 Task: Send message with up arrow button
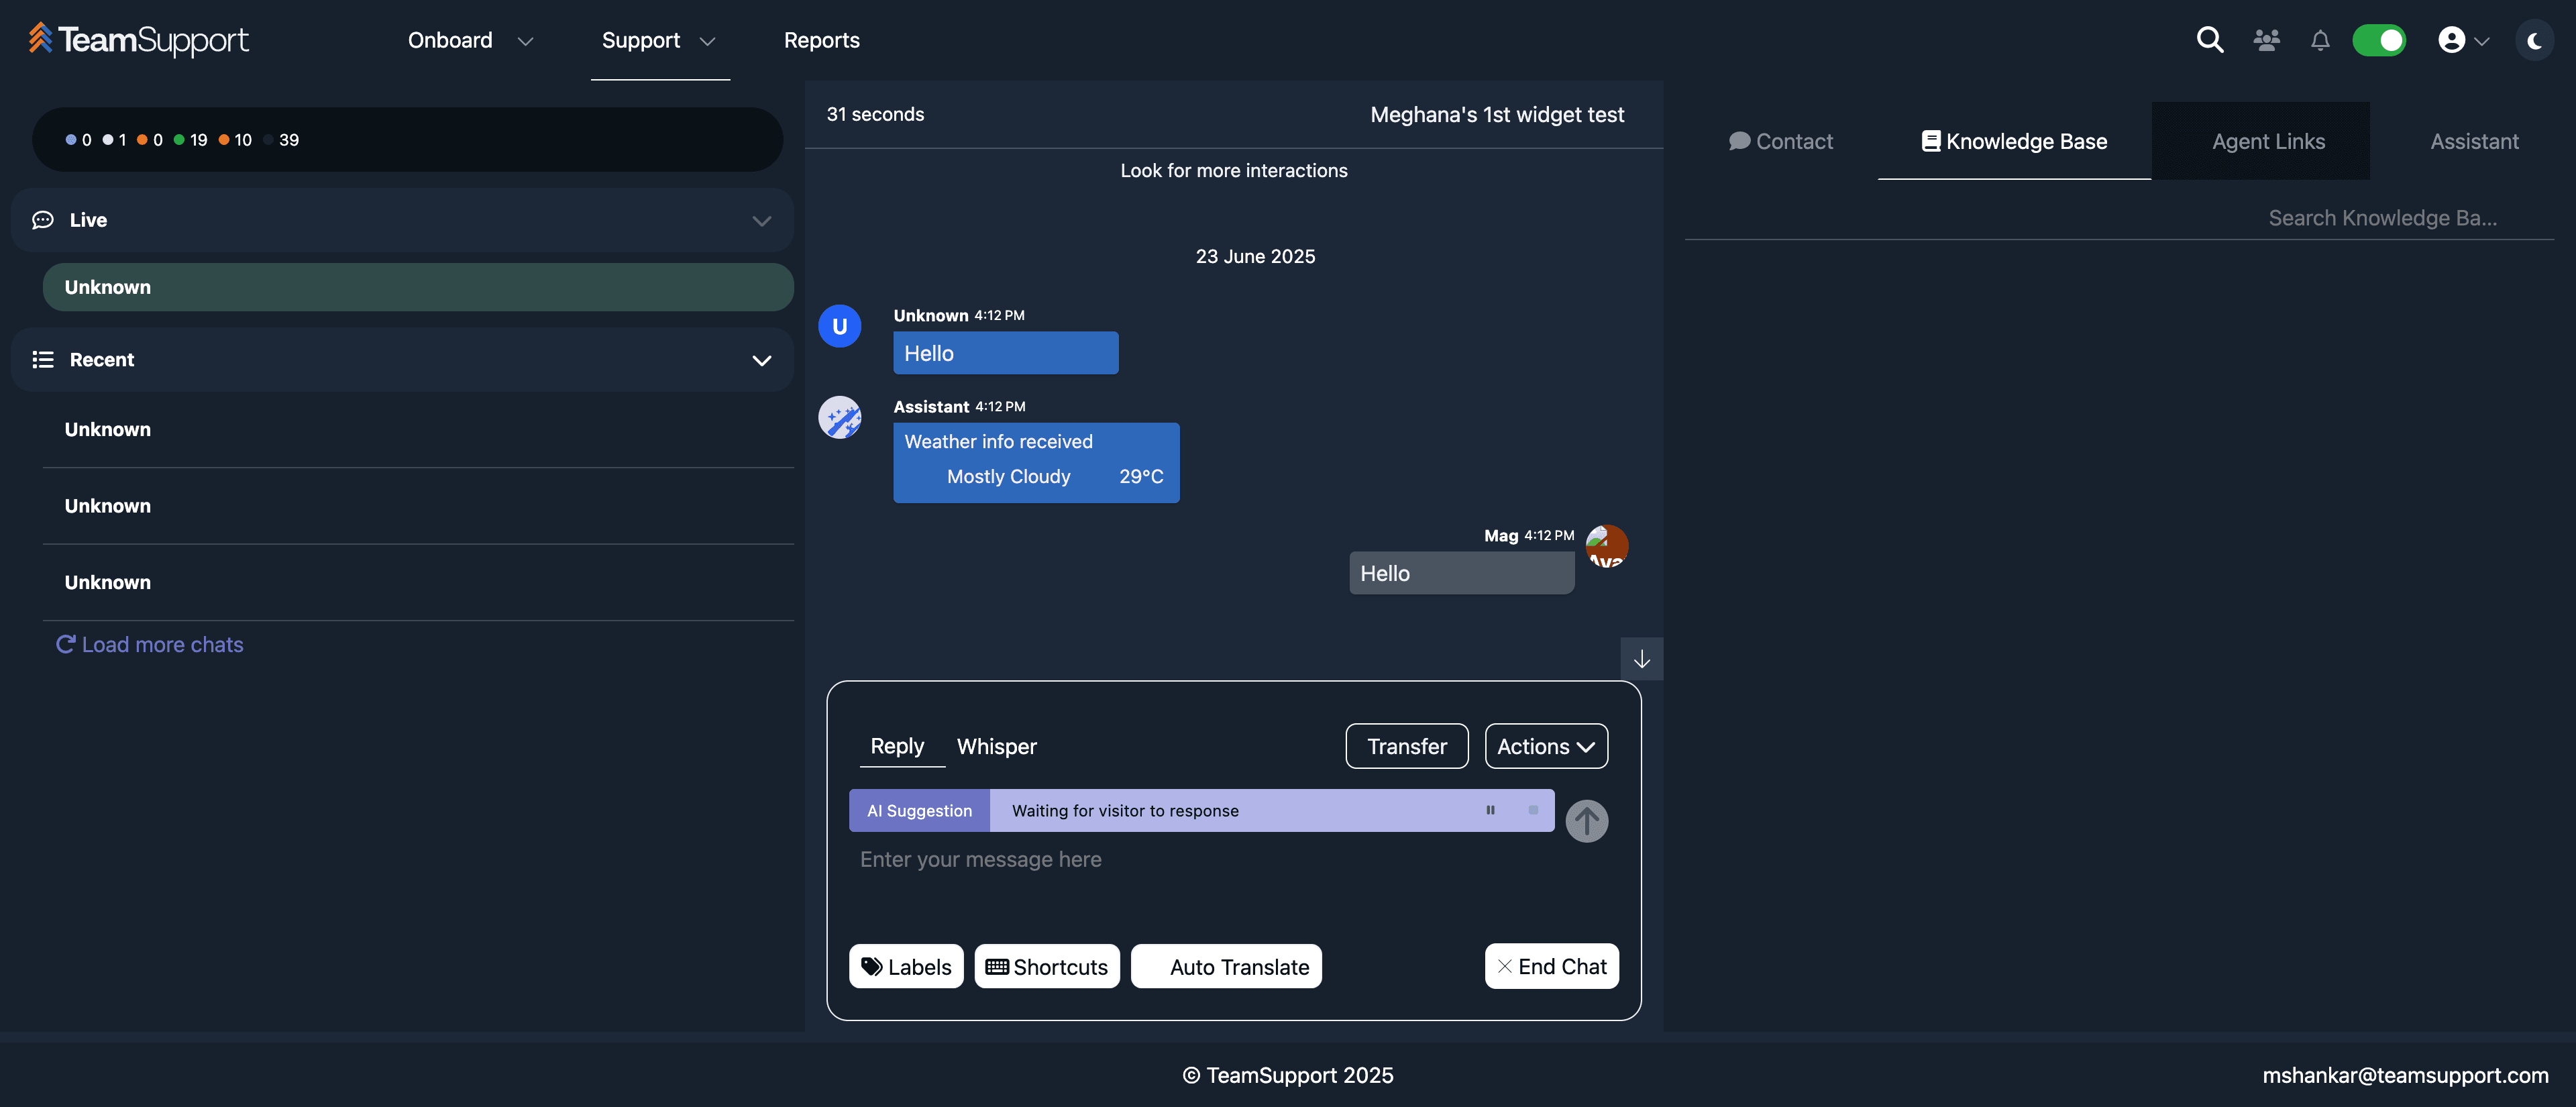point(1586,821)
